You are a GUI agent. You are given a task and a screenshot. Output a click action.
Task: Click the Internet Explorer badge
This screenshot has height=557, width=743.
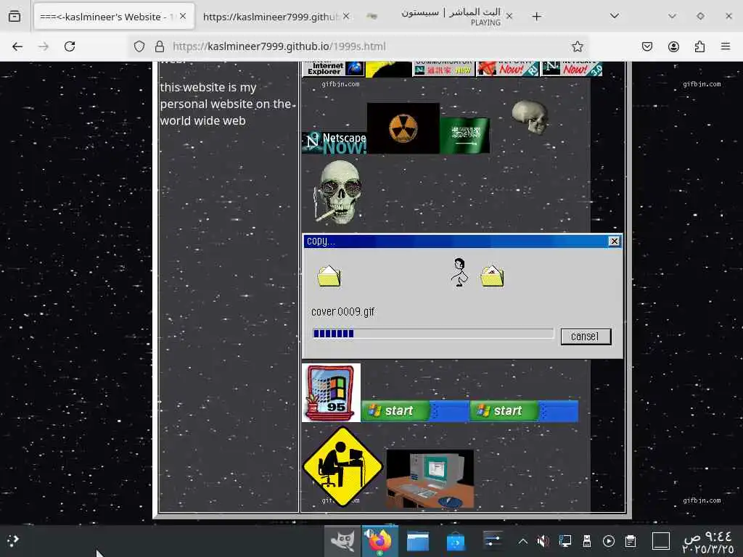[334, 69]
